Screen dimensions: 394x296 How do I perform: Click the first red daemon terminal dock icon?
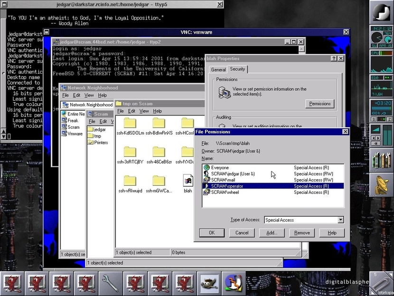(12, 283)
